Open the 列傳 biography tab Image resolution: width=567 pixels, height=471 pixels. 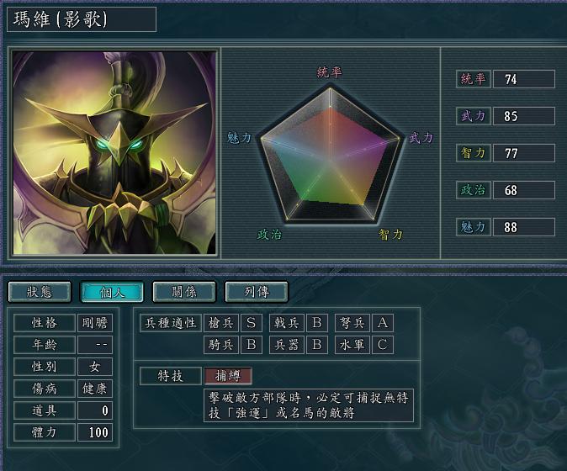click(x=257, y=292)
